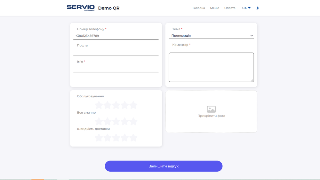Screen dimensions: 320x180
Task: Click the Прикріпити фото text link
Action: (x=211, y=116)
